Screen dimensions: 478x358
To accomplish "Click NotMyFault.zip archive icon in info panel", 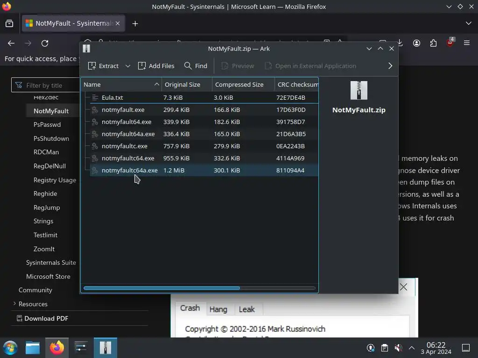I will [359, 90].
